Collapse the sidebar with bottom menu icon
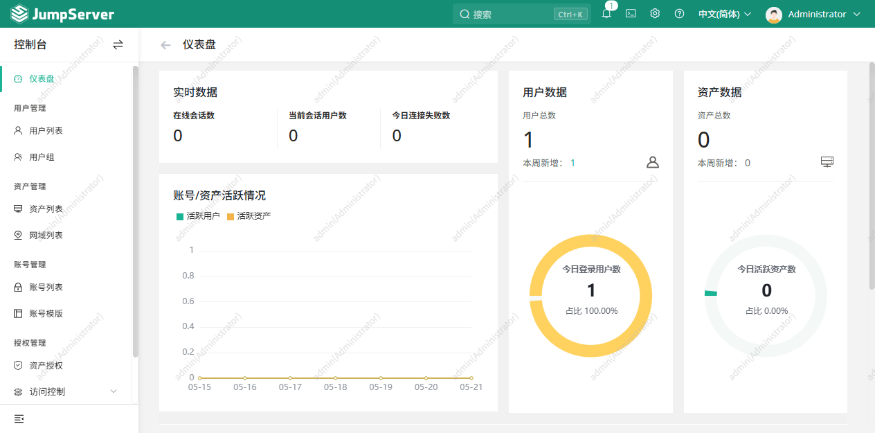This screenshot has width=875, height=433. pos(19,419)
